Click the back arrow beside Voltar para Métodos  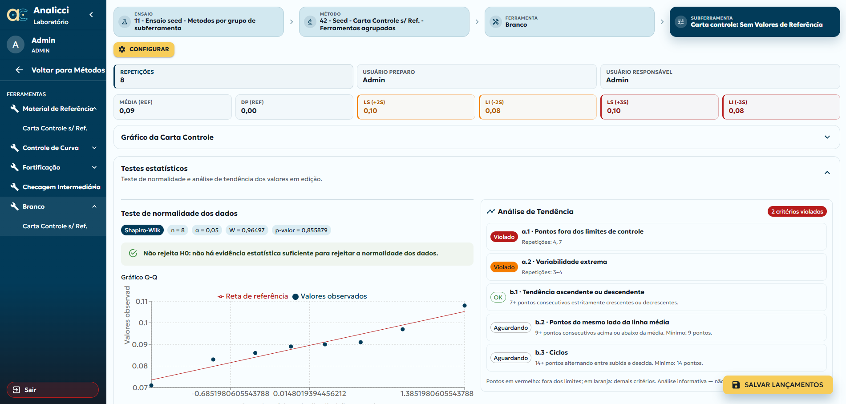[19, 70]
